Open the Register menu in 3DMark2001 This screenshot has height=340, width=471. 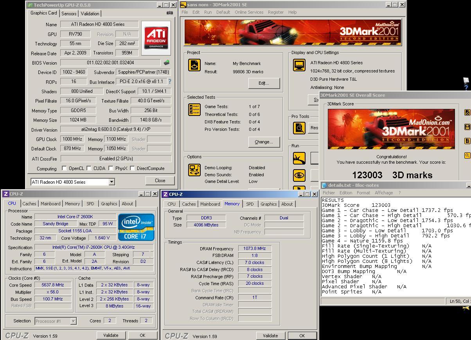[x=276, y=12]
